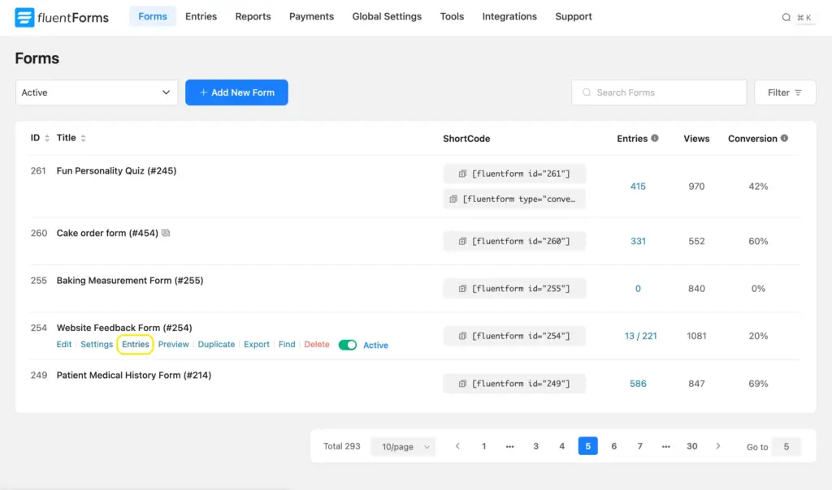Click Entries link under Website Feedback Form
Viewport: 832px width, 490px height.
pos(136,344)
